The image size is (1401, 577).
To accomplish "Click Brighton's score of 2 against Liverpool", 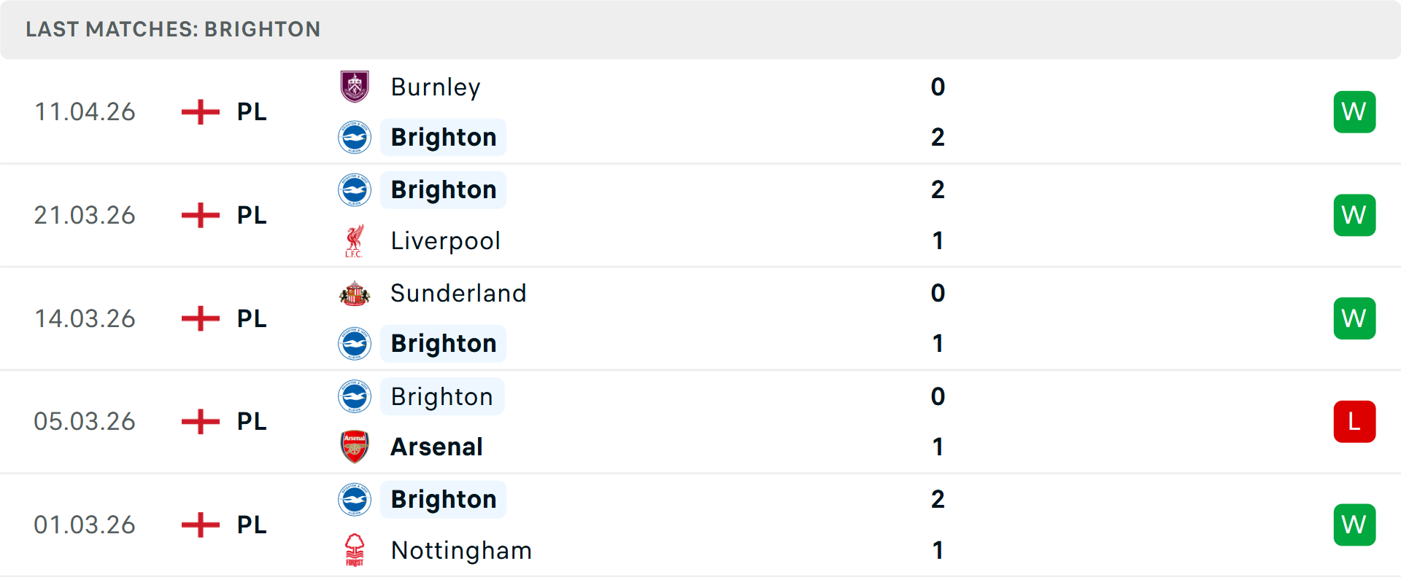I will [x=938, y=190].
